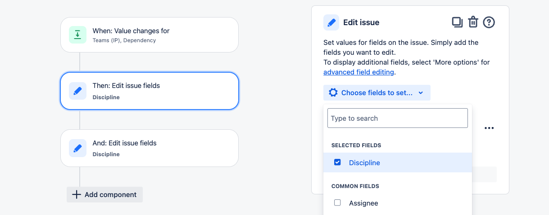This screenshot has height=215, width=549.
Task: Select the Assignee field option
Action: (398, 203)
